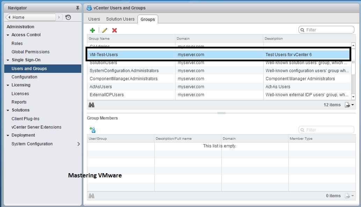361x207 pixels.
Task: Click 'Test Users for vCenter 6' description
Action: pyautogui.click(x=288, y=55)
